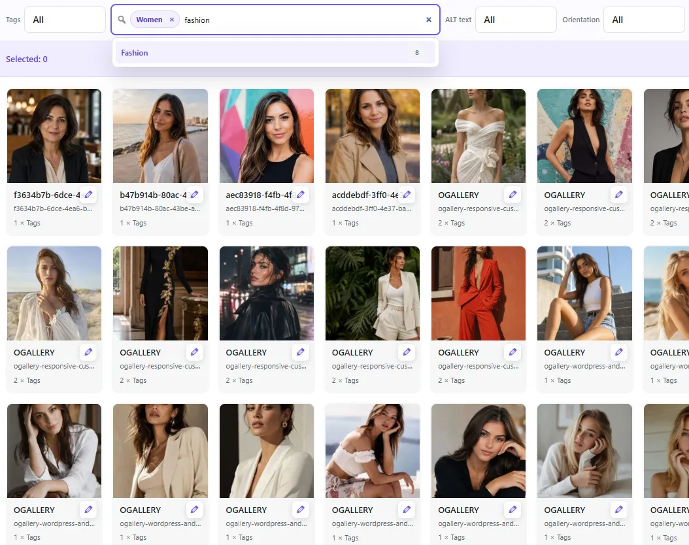
Task: Select the Fashion suggestion
Action: click(275, 53)
